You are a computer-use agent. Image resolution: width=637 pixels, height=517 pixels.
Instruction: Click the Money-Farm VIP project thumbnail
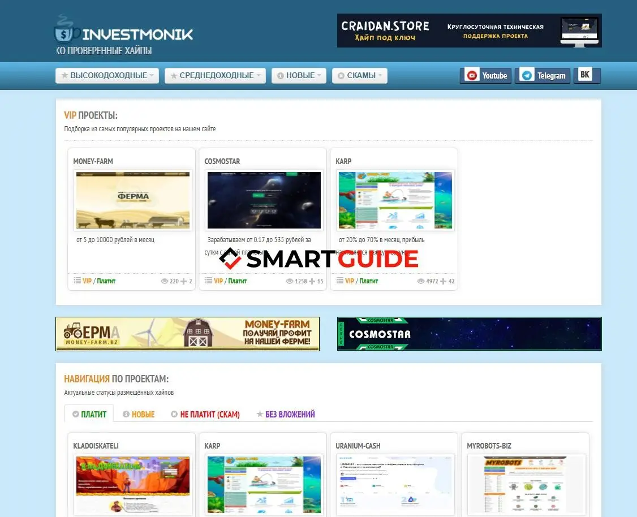pos(133,200)
